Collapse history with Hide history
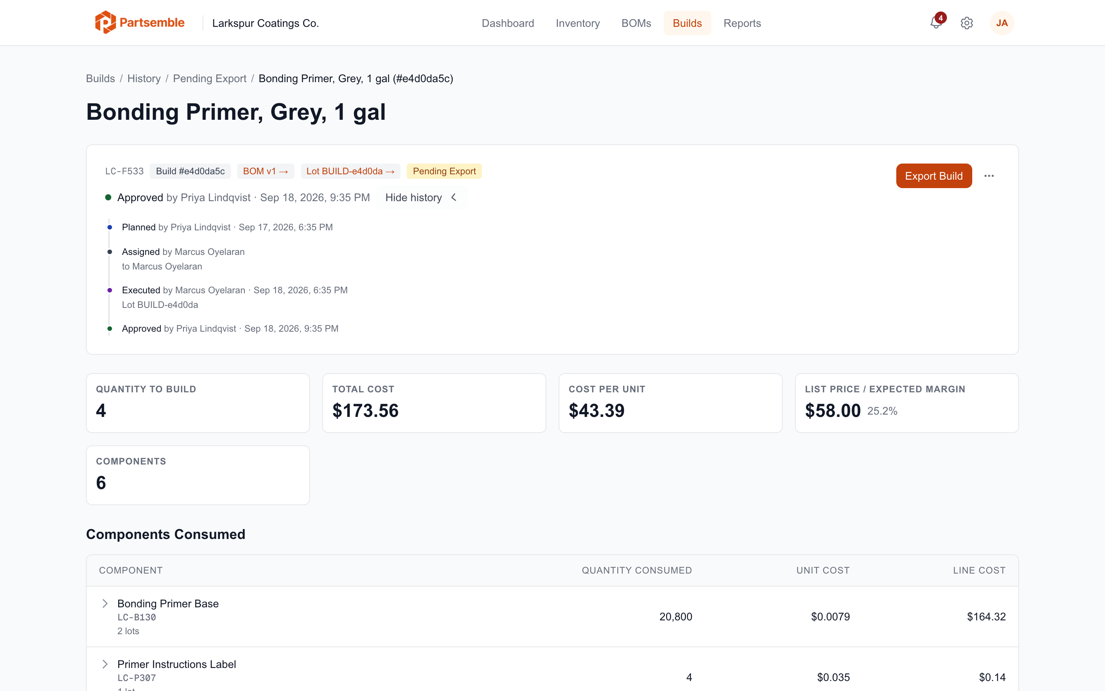Viewport: 1105px width, 691px height. pyautogui.click(x=421, y=197)
